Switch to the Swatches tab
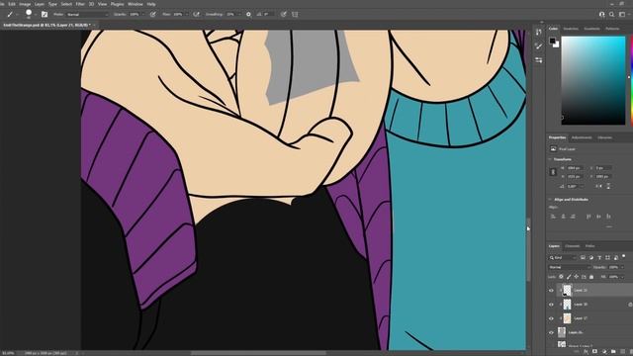Screen dimensions: 633x356 pos(571,29)
